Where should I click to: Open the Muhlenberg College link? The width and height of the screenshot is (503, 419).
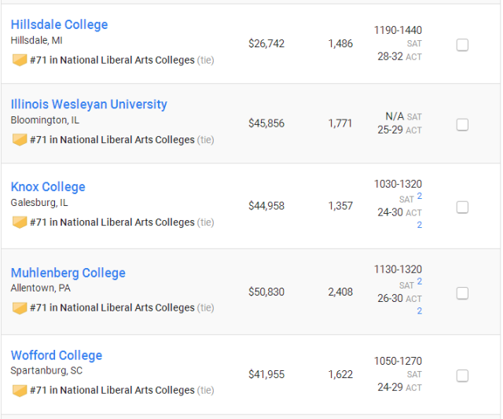(68, 273)
